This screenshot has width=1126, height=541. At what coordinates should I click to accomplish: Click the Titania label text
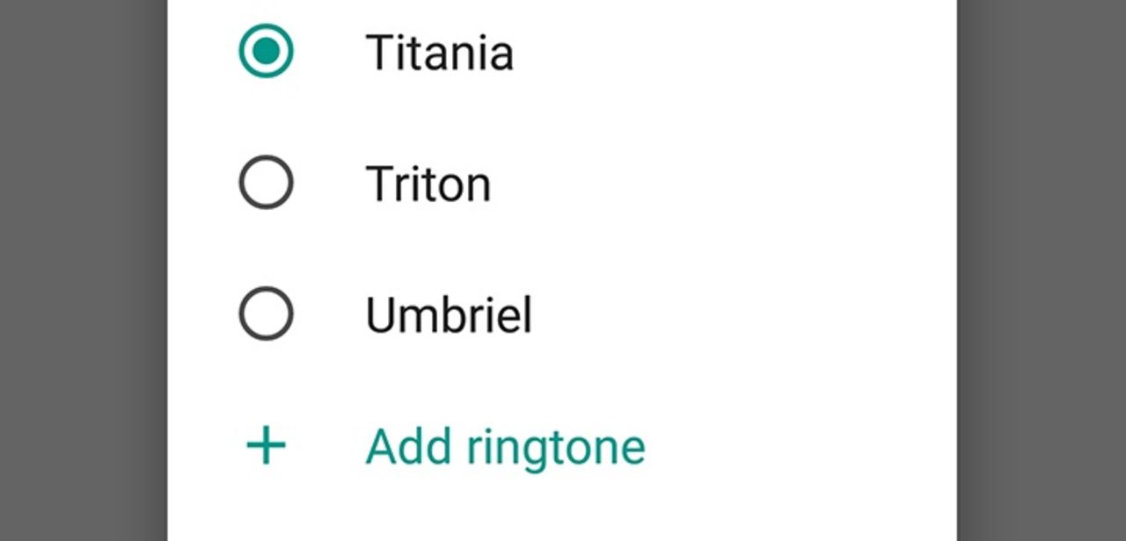(x=440, y=53)
